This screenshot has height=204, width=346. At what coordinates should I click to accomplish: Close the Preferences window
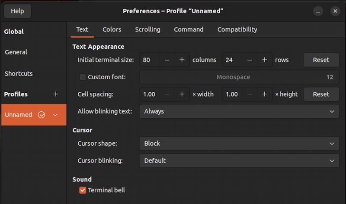[335, 11]
